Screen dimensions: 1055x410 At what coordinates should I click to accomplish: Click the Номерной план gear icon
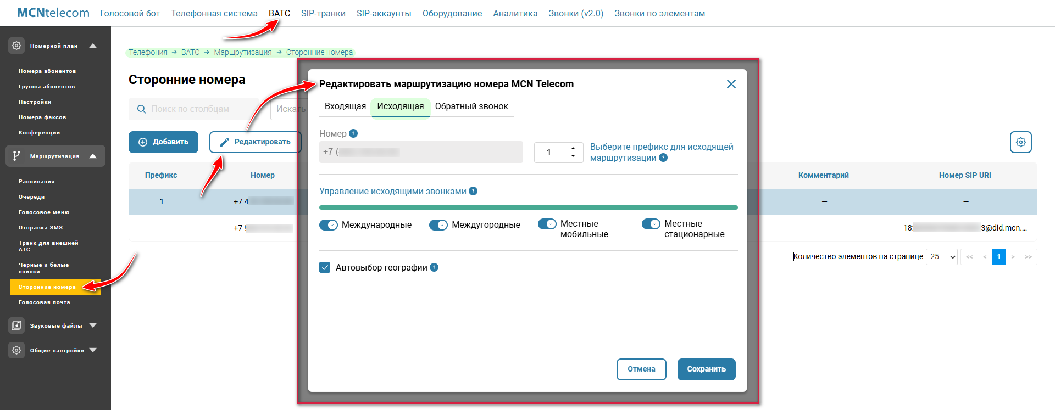[16, 46]
